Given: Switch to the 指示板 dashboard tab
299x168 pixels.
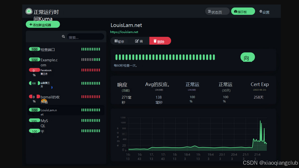Looking at the screenshot, I should click(243, 11).
